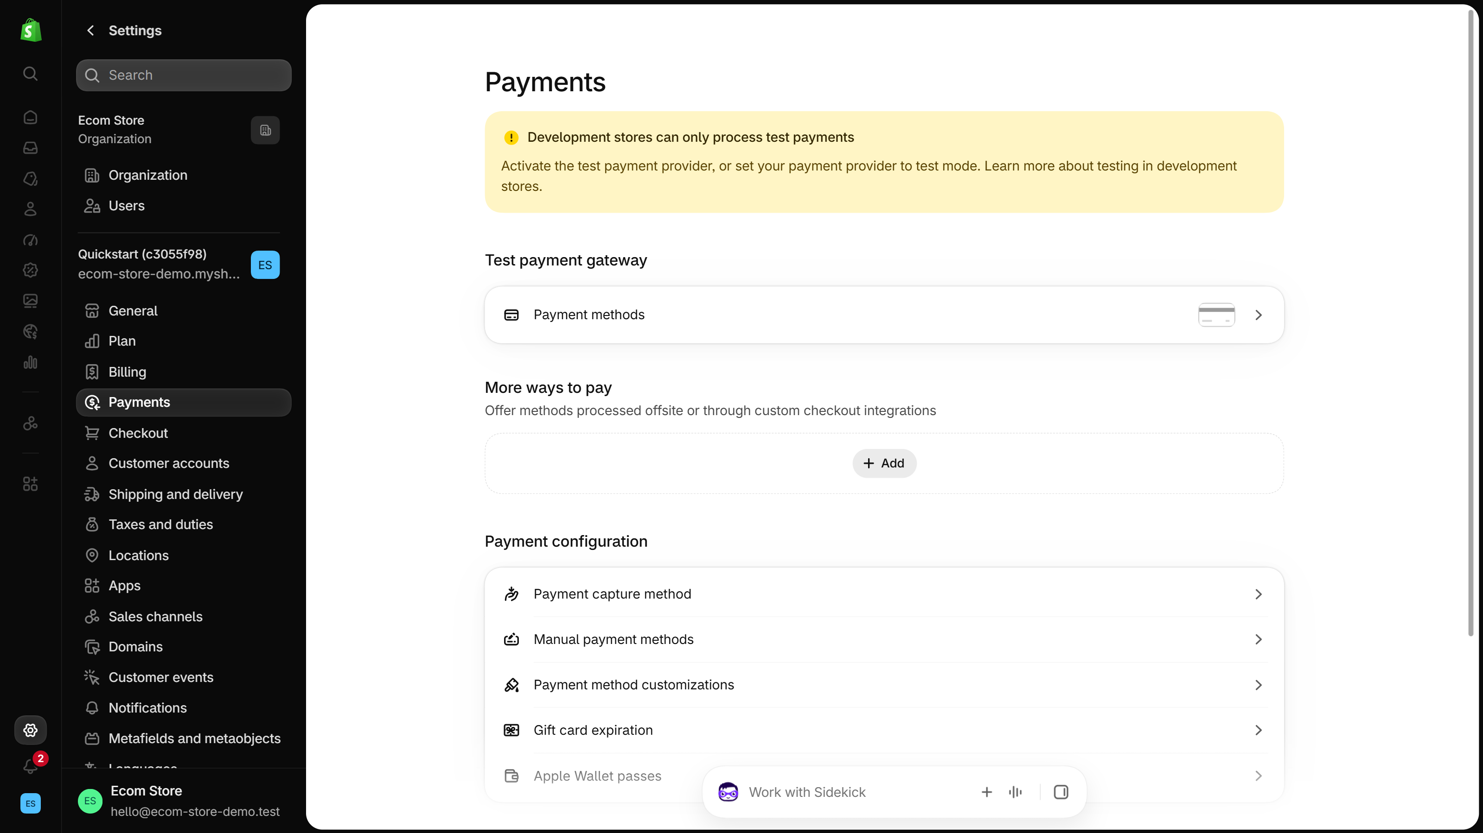Open Home icon in left rail

pyautogui.click(x=31, y=117)
